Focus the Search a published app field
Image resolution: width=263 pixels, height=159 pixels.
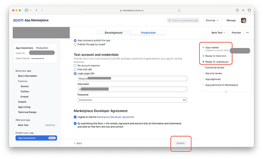click(x=183, y=20)
